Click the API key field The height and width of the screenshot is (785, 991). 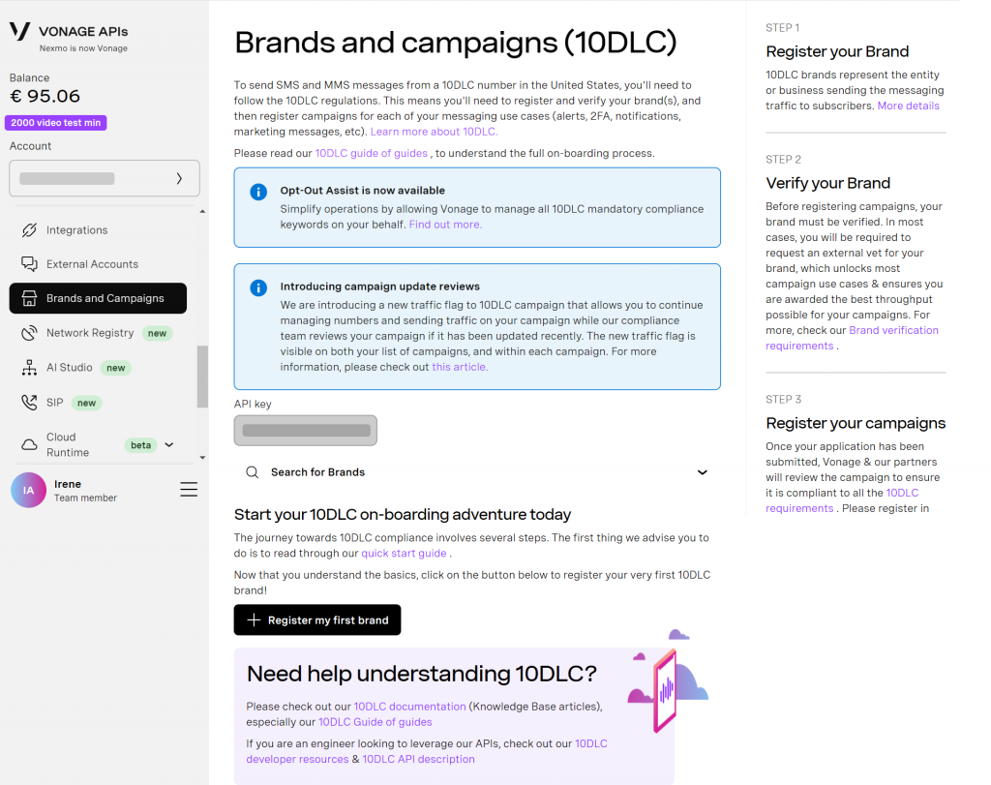pyautogui.click(x=305, y=430)
